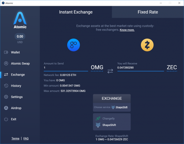Click the blue OMG coin icon
Viewport: 184px width, 144px height.
pyautogui.click(x=73, y=45)
